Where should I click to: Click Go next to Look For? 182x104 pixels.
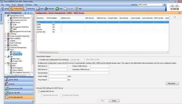click(x=165, y=5)
